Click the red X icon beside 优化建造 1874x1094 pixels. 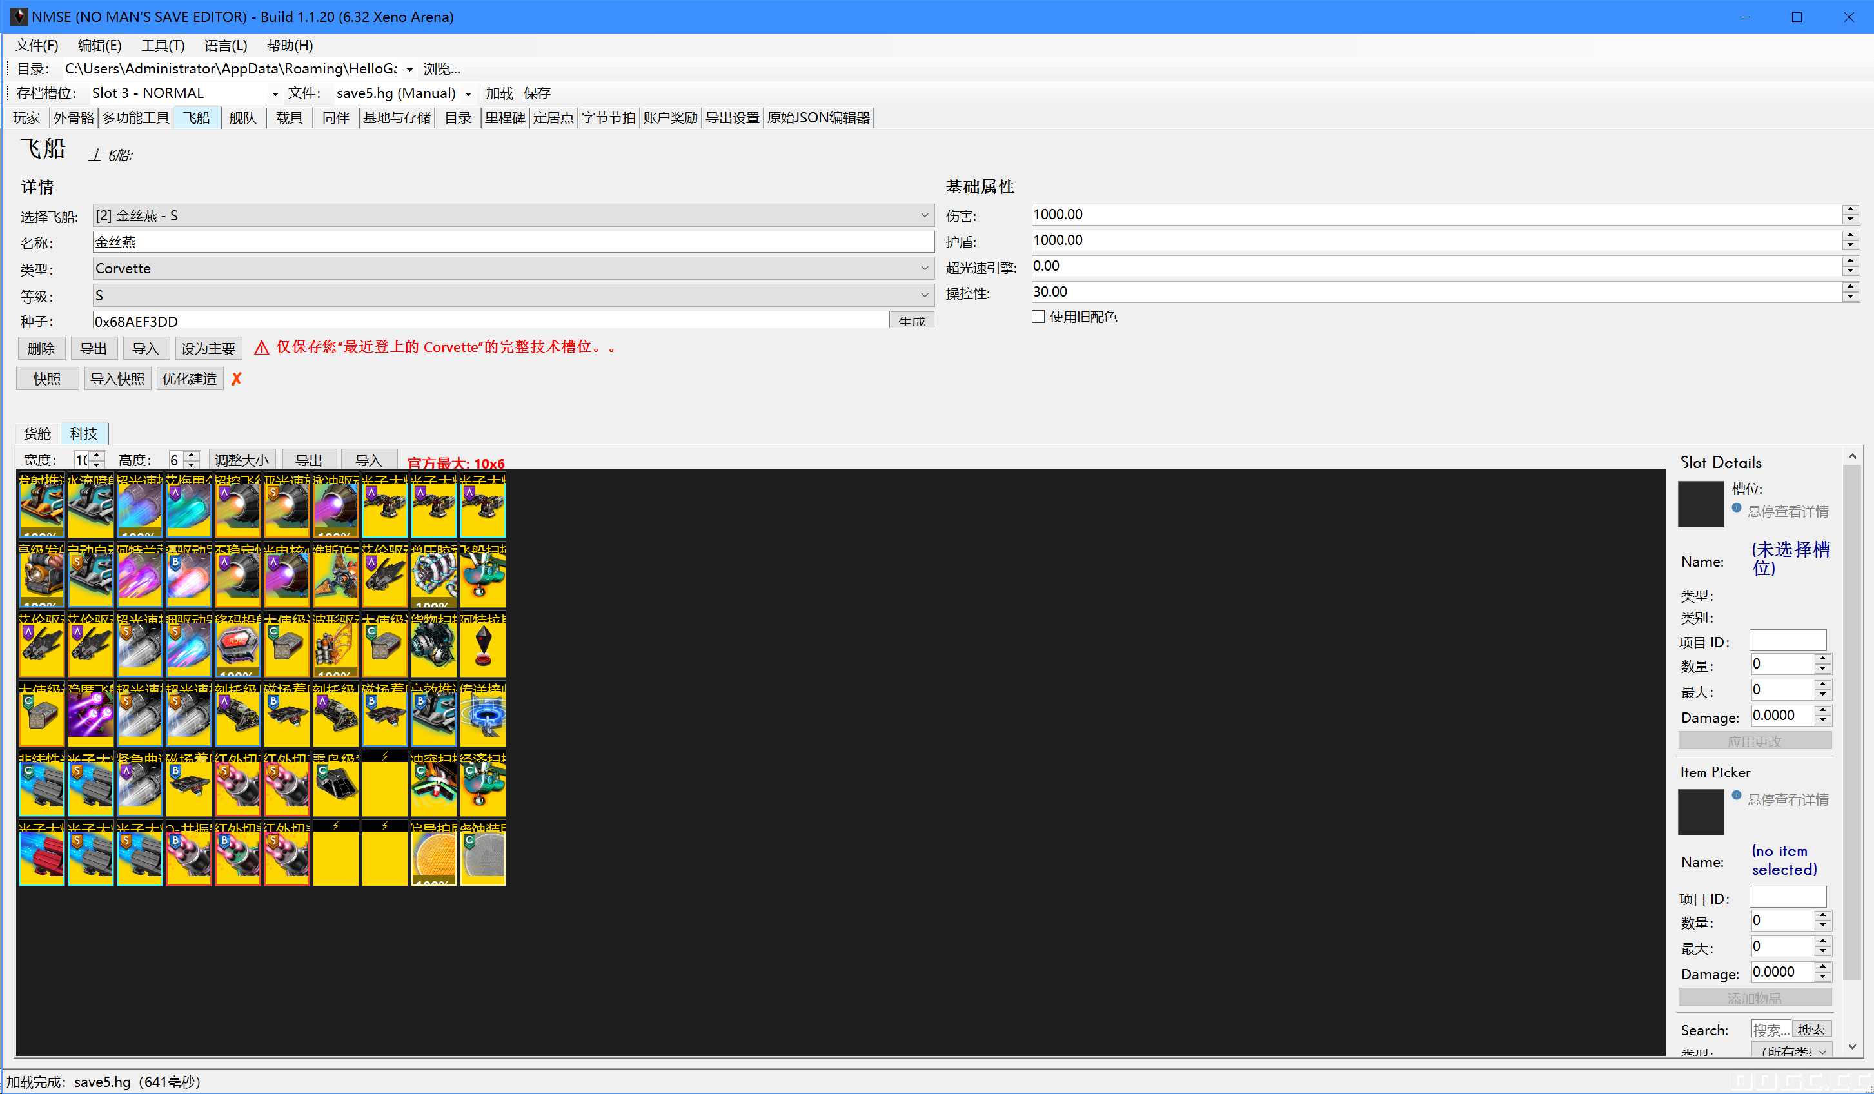tap(237, 379)
